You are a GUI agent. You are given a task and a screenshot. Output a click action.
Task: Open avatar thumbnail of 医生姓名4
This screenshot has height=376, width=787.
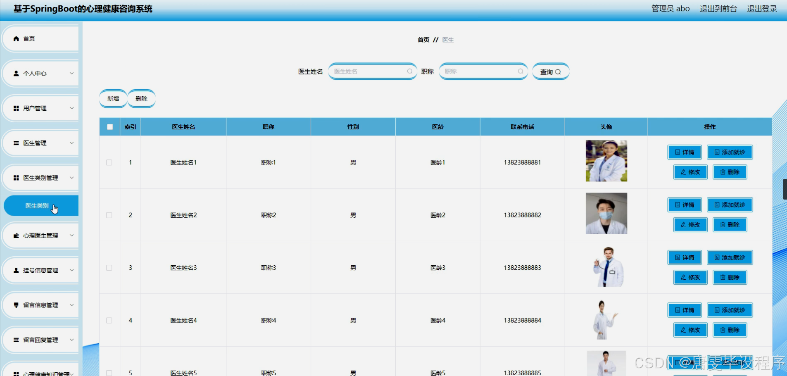point(606,319)
